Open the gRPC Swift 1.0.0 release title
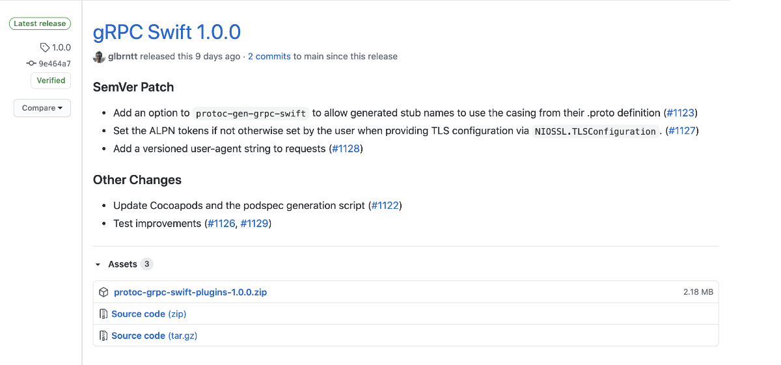Screen dimensions: 781x365 (167, 31)
